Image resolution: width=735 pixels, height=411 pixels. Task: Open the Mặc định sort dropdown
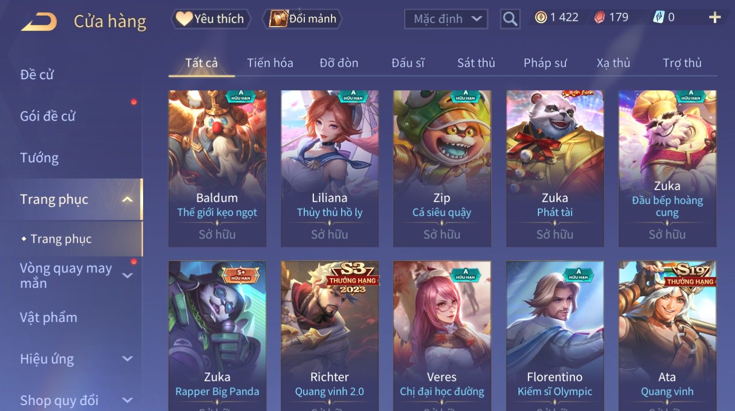(x=446, y=19)
